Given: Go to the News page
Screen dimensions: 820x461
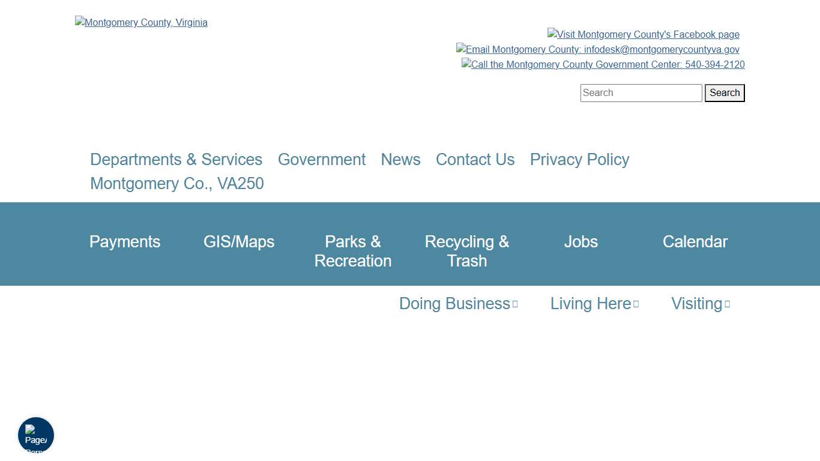Looking at the screenshot, I should pos(400,160).
